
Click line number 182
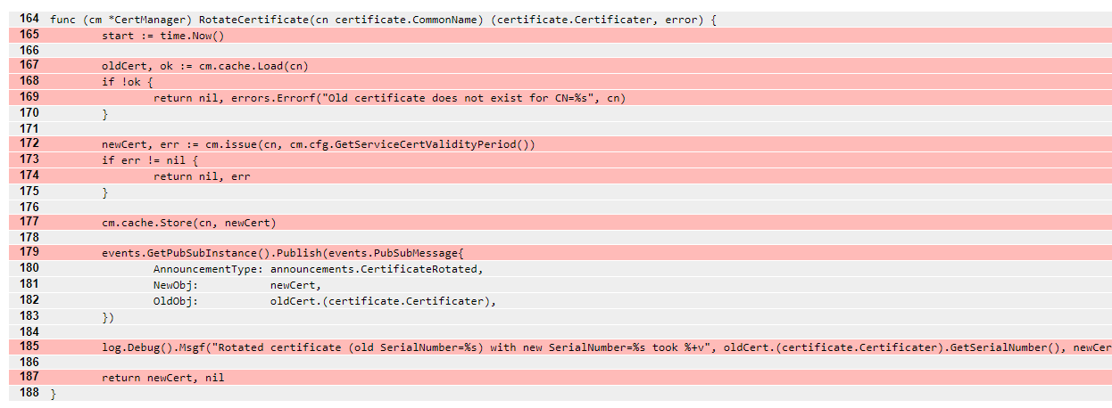coord(29,300)
